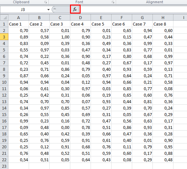Click the Case 5 header cell
The width and height of the screenshot is (187, 169).
click(101, 24)
